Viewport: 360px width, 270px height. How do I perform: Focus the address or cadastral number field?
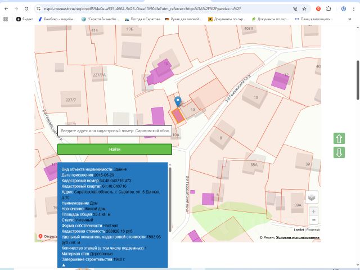click(x=114, y=130)
